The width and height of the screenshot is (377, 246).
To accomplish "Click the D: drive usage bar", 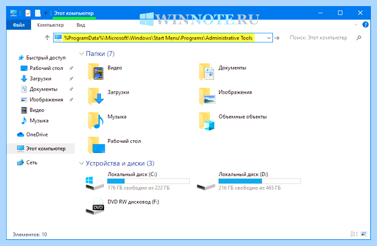I will (260, 181).
